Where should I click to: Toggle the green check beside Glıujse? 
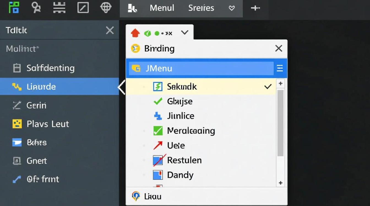click(158, 101)
